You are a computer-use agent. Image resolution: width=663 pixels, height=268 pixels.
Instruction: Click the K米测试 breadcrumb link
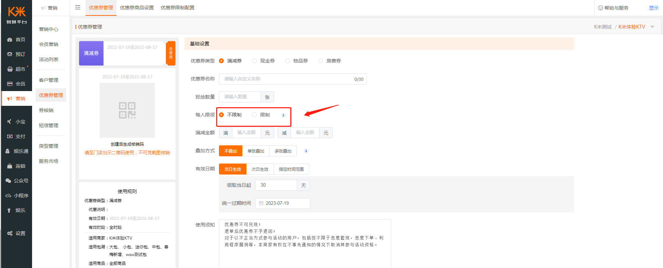pos(603,27)
